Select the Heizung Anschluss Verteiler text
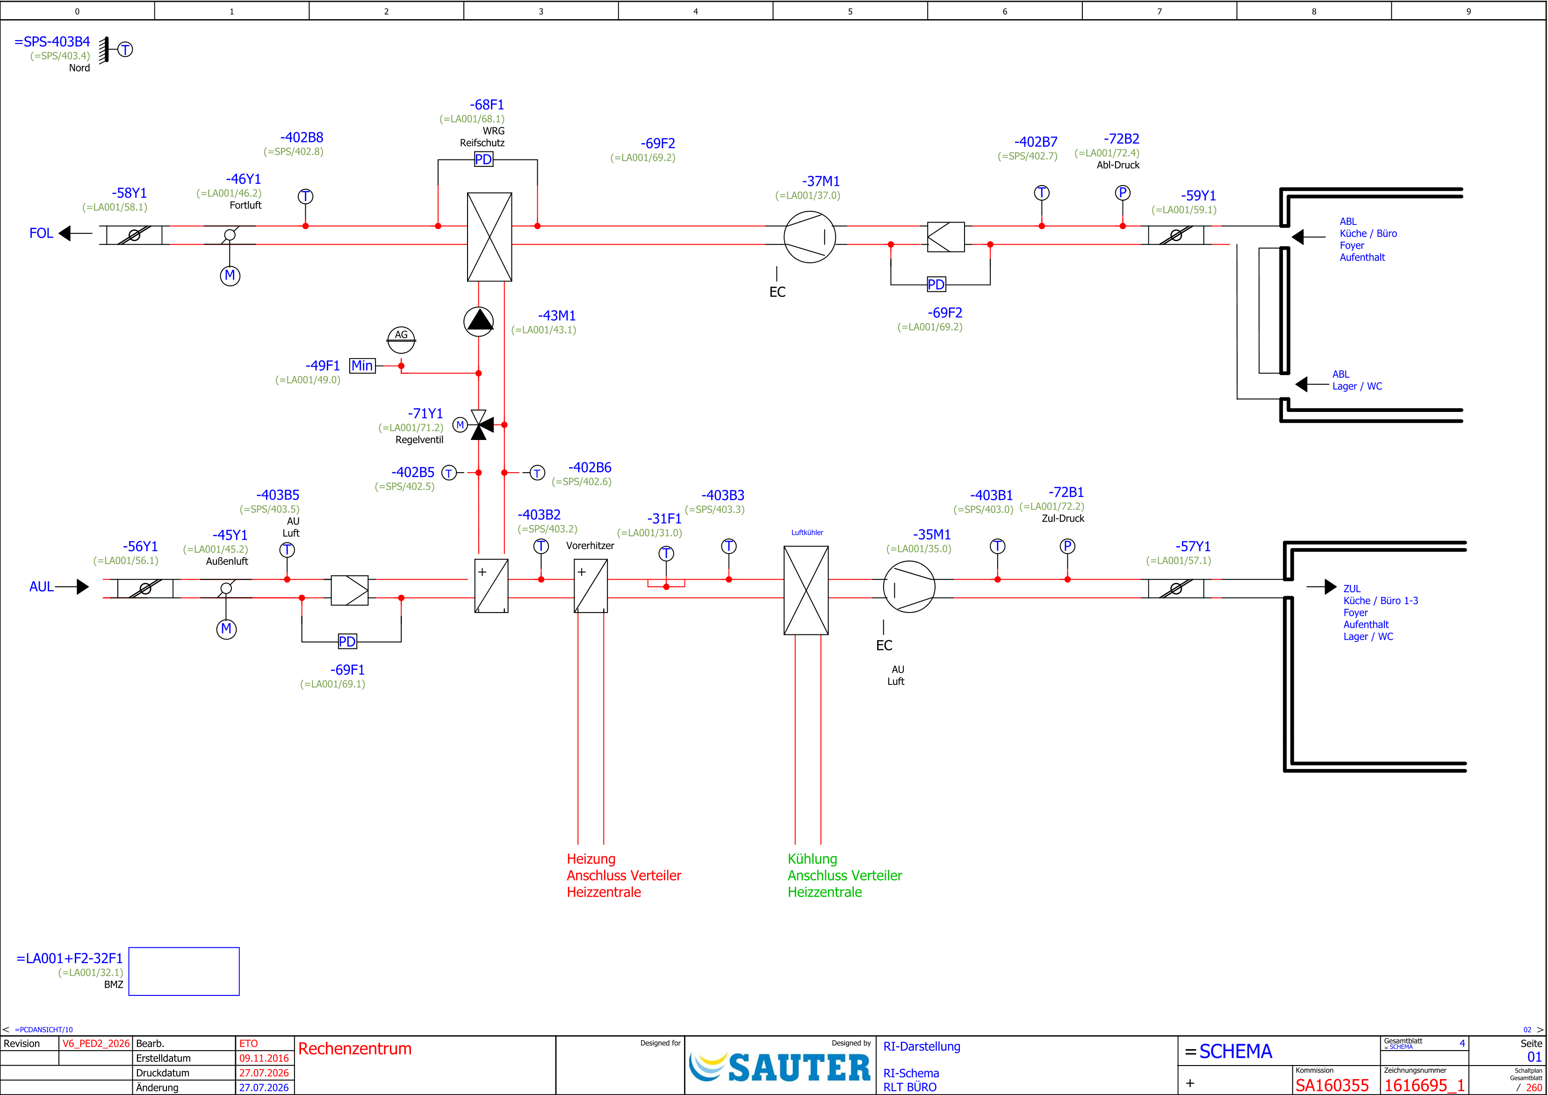 tap(624, 875)
